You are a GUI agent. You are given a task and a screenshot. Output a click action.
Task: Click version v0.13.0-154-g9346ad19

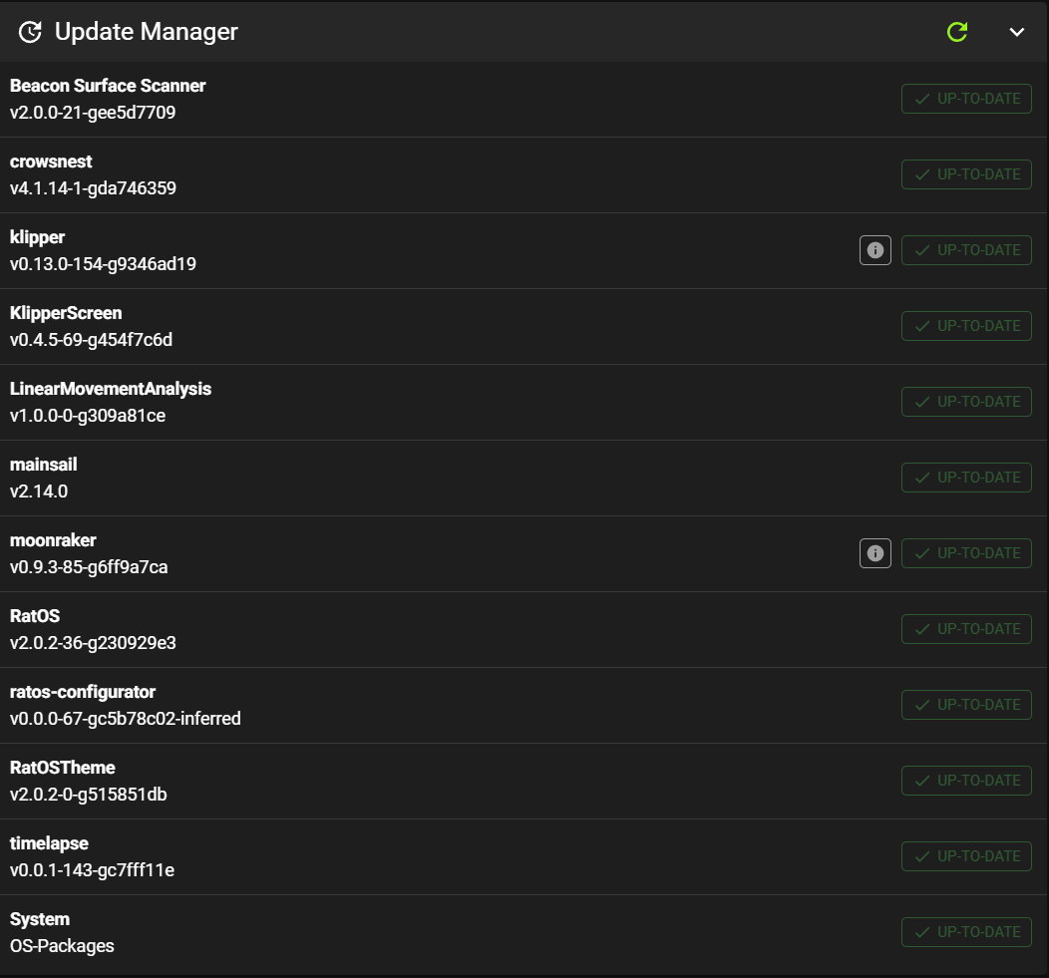click(103, 263)
